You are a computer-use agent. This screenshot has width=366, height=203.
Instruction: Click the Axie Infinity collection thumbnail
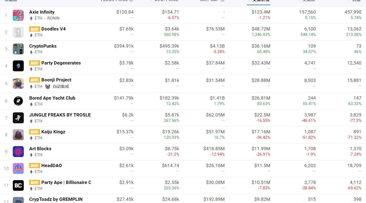pos(18,15)
